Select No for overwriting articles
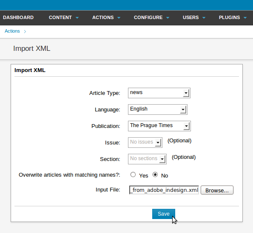Image resolution: width=253 pixels, height=233 pixels. coord(155,175)
